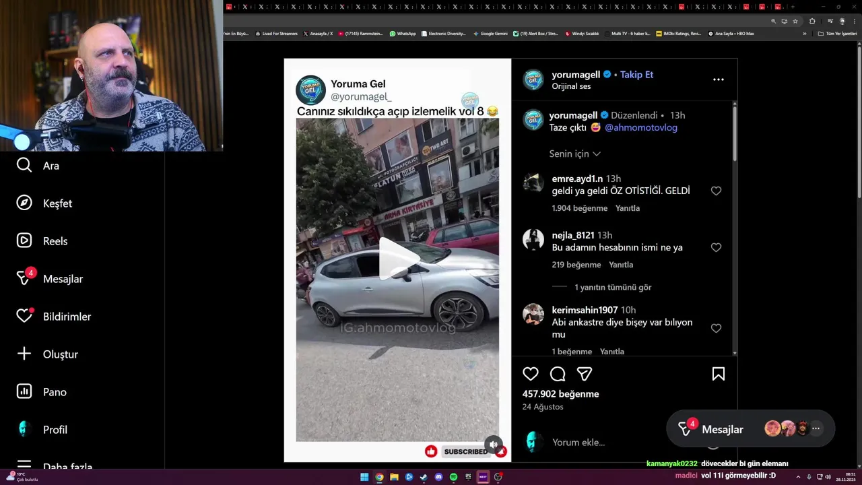The image size is (862, 485).
Task: Open File Explorer from the taskbar
Action: click(394, 477)
